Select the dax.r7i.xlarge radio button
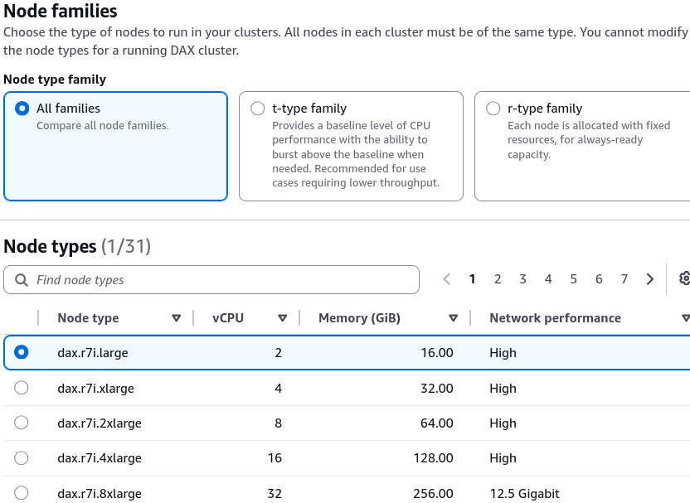The width and height of the screenshot is (690, 503). tap(21, 388)
